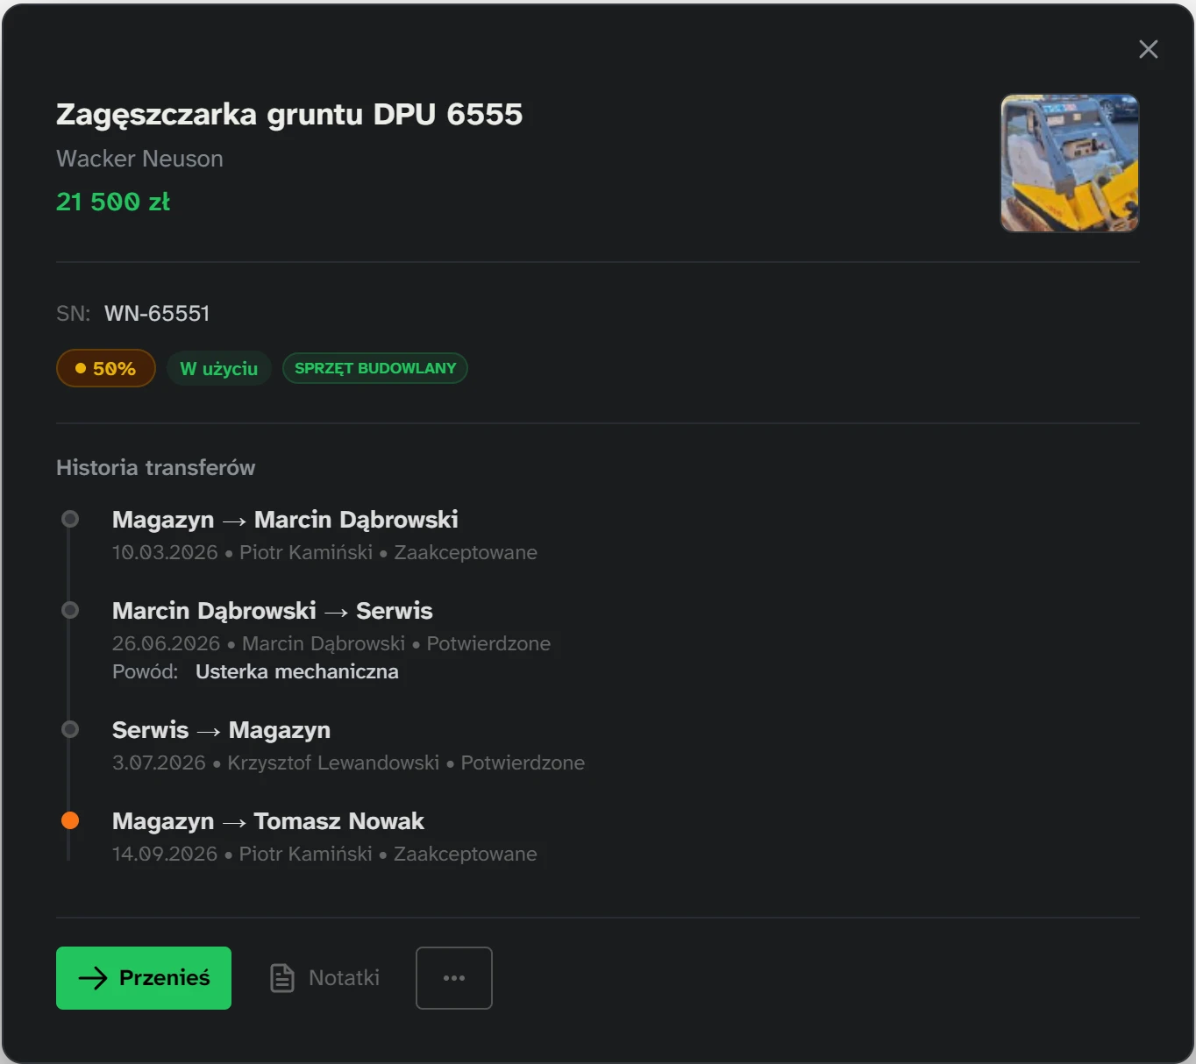Click the serial number WN-65551

coord(157,314)
